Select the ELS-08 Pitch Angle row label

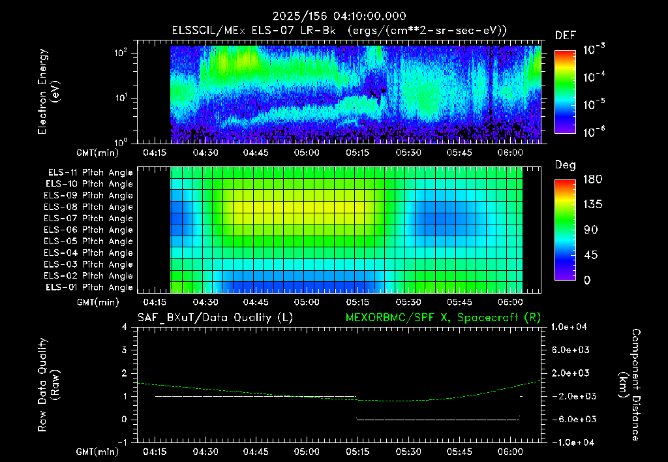(89, 207)
